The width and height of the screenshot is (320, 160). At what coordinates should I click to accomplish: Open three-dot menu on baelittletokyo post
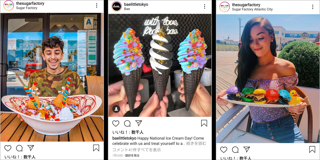205,7
